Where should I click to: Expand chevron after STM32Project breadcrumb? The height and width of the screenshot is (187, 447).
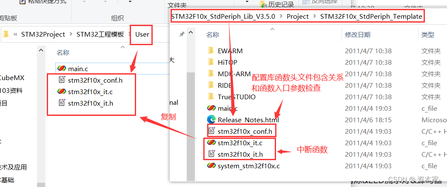tap(71, 35)
